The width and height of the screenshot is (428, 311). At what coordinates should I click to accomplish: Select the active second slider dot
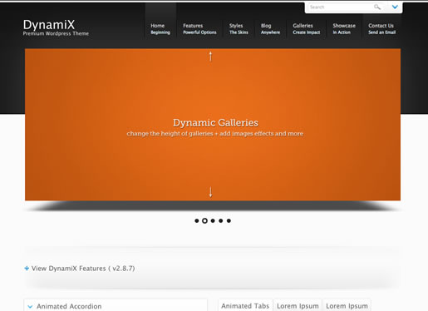[x=204, y=220]
